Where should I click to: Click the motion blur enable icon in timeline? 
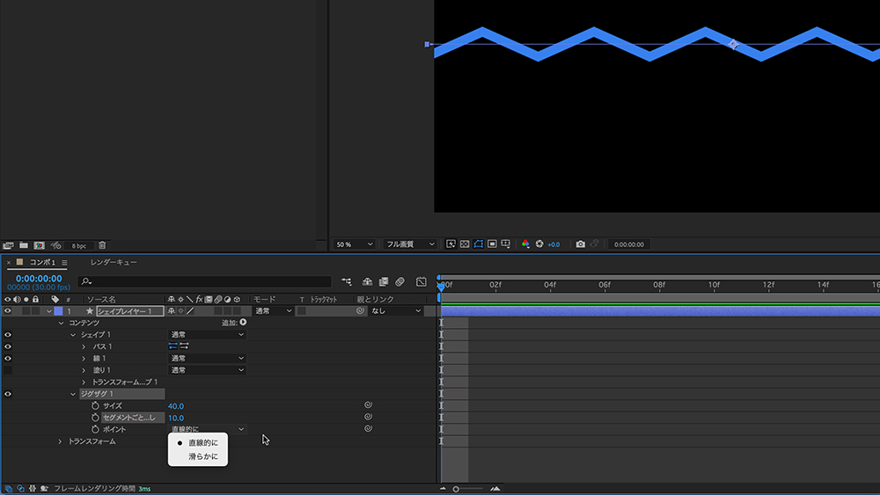pos(399,282)
